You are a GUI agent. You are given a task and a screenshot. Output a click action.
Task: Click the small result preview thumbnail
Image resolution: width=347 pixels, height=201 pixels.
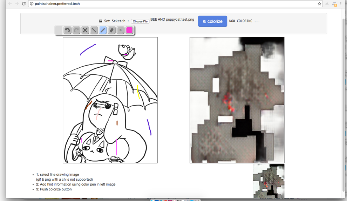pos(268,181)
